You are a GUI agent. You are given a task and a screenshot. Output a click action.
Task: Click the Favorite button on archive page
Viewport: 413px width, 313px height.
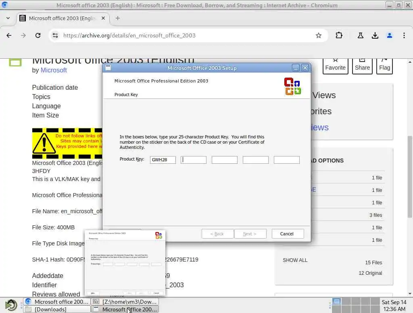click(x=335, y=66)
